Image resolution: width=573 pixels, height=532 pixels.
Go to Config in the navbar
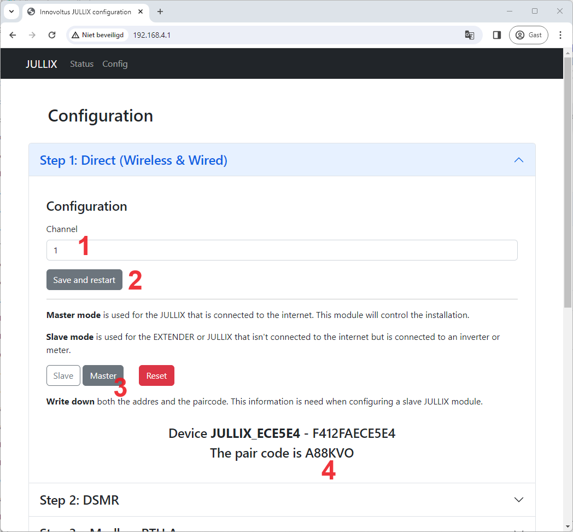115,64
